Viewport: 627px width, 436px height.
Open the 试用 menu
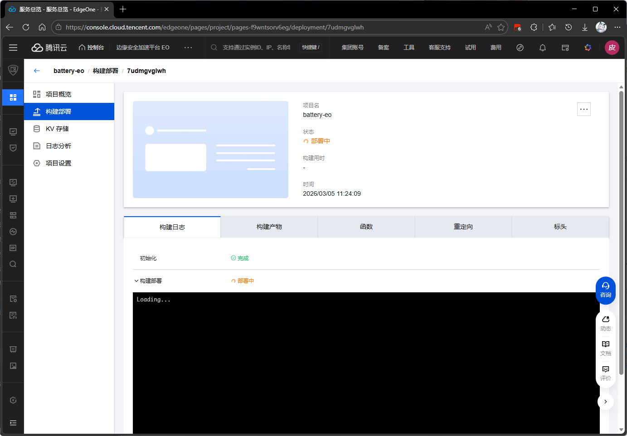(470, 48)
